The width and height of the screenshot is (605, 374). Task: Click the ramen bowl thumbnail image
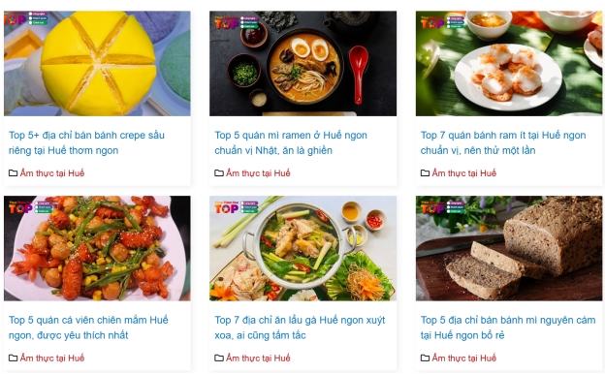[x=302, y=63]
